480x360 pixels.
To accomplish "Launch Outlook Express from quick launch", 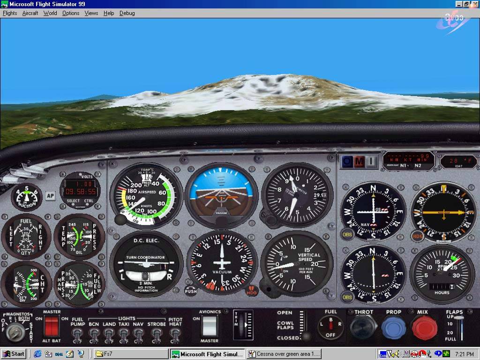I will (48, 354).
